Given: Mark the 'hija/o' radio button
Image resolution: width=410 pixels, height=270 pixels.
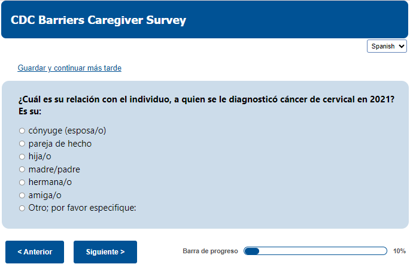Looking at the screenshot, I should (22, 157).
